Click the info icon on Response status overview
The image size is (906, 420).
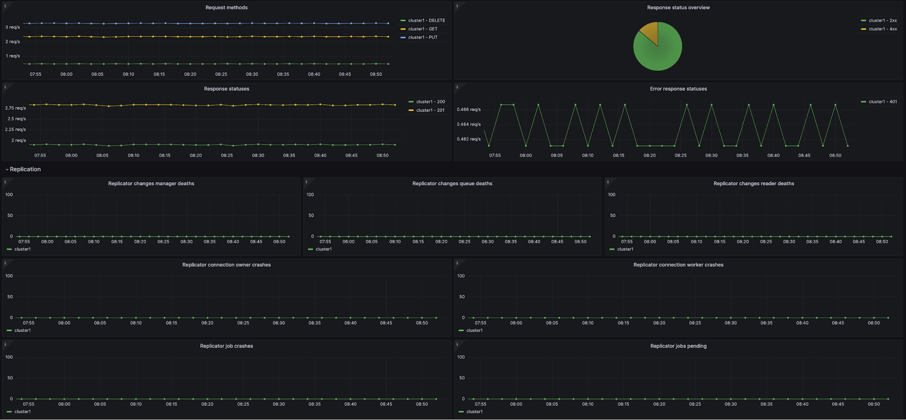coord(457,6)
